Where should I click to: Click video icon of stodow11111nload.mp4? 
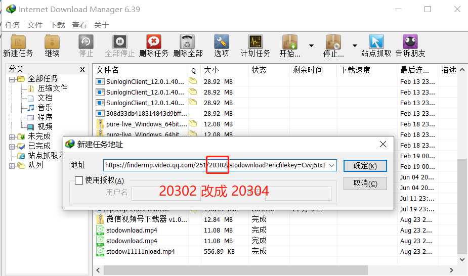coord(100,251)
